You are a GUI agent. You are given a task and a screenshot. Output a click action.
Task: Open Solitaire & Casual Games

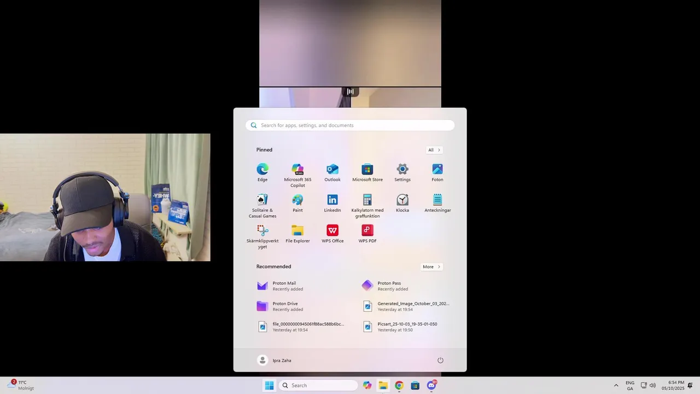(262, 206)
